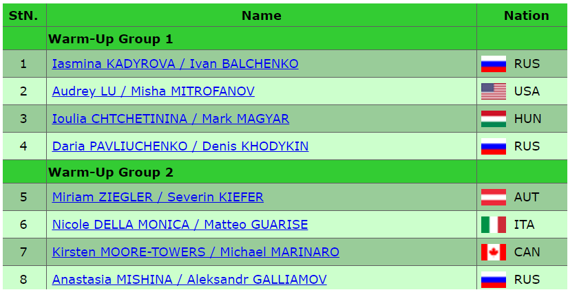568x290 pixels.
Task: Open Iasmina KADYROVA / Ivan BALCHENKO link
Action: 175,64
